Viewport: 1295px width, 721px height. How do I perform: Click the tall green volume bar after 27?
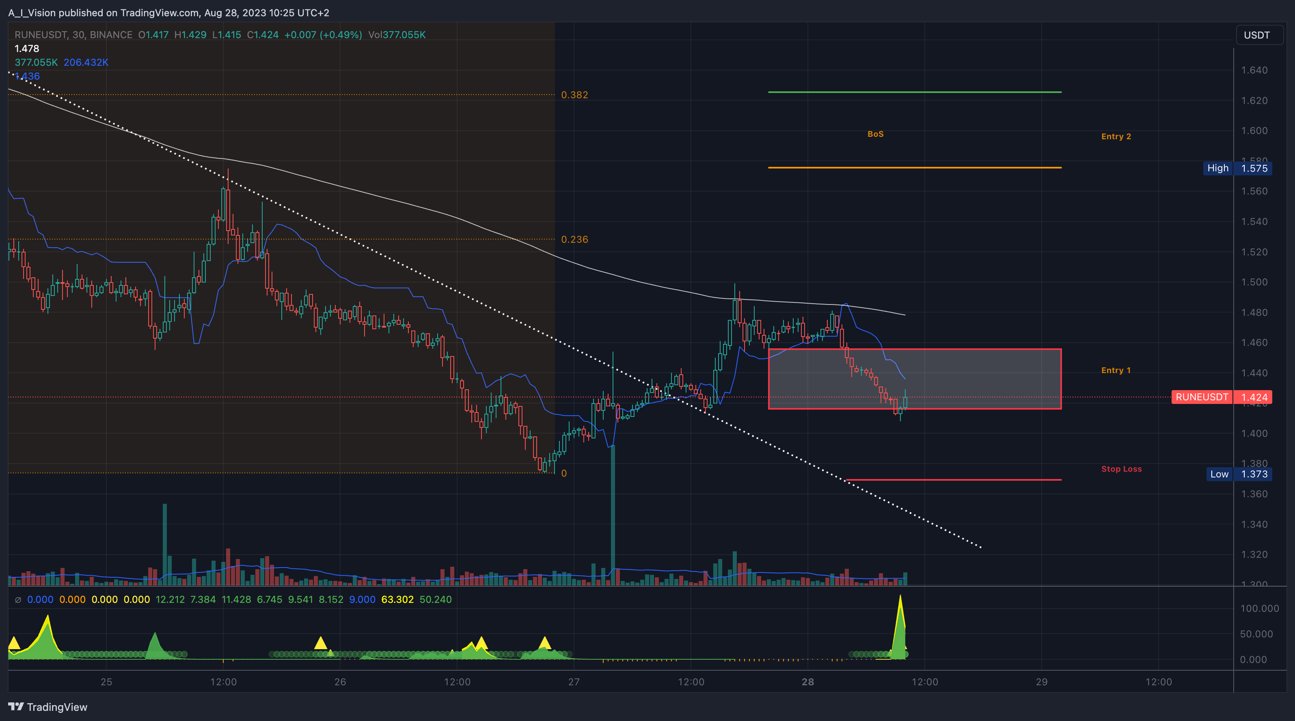(612, 514)
